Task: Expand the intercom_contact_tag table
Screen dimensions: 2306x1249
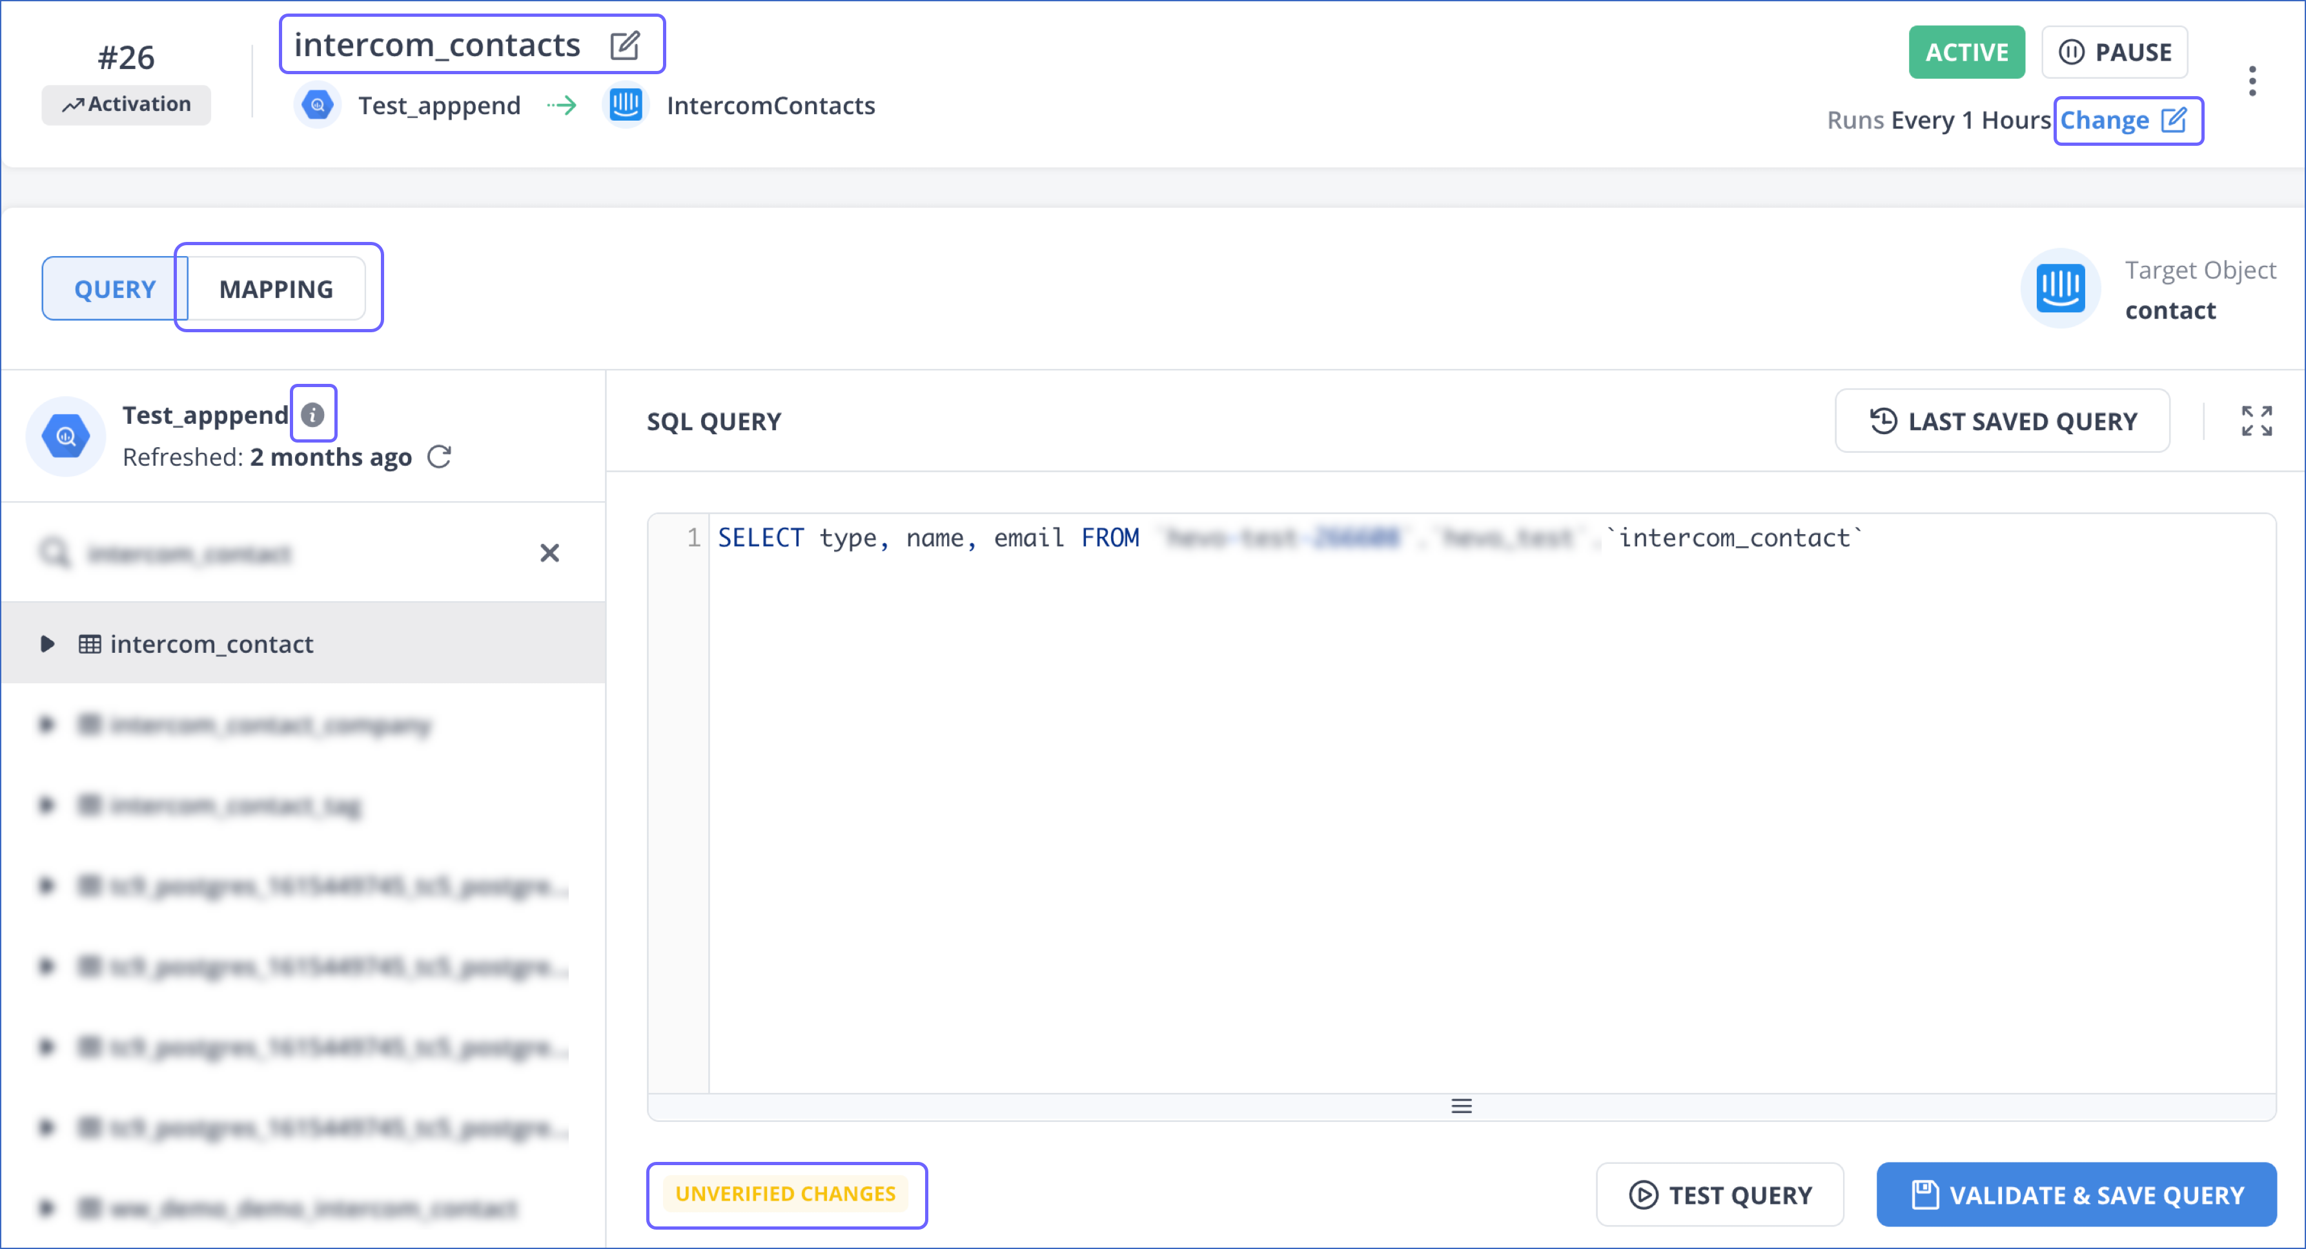Action: [x=47, y=804]
